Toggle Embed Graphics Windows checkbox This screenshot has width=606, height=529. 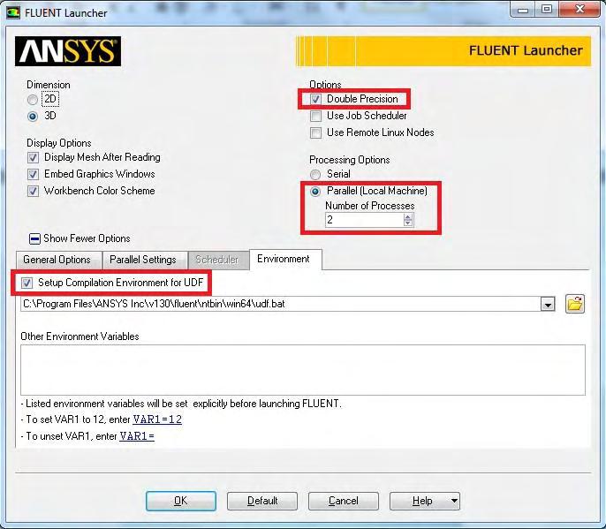pyautogui.click(x=33, y=174)
